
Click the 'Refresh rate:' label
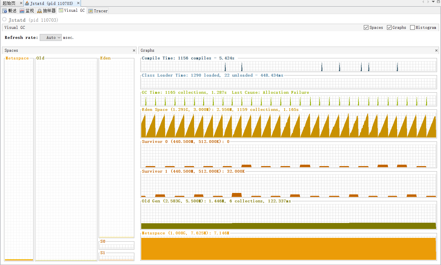click(21, 37)
